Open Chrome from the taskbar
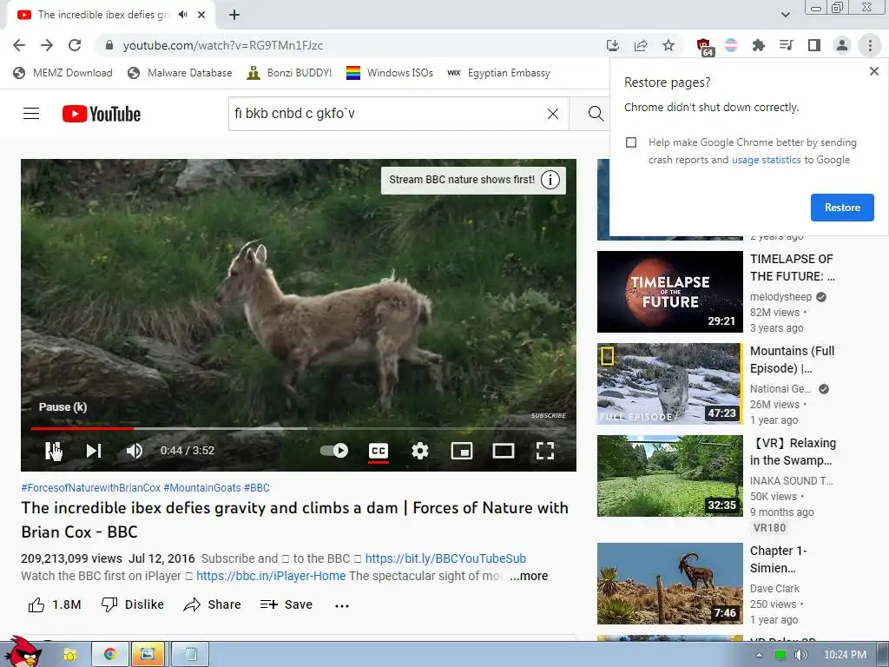Image resolution: width=889 pixels, height=667 pixels. click(110, 654)
